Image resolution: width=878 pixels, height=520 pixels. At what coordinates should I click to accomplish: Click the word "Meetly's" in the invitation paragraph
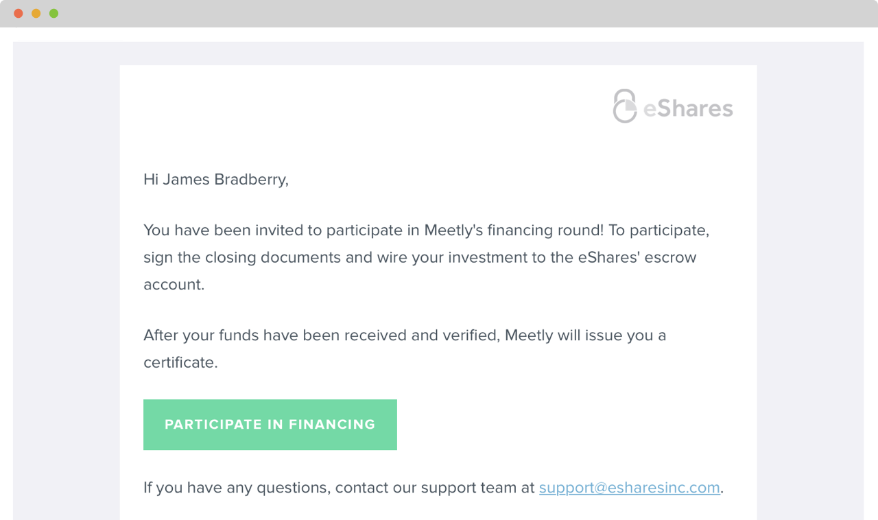[x=454, y=231]
